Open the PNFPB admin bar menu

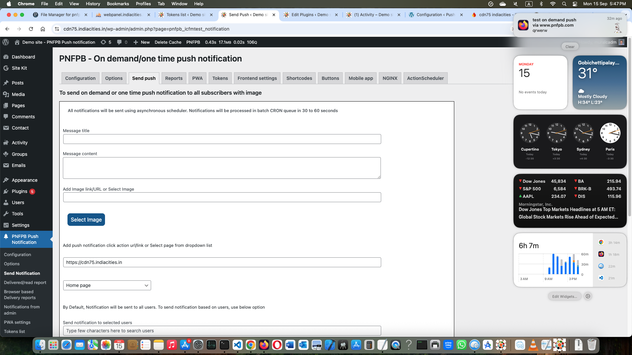point(193,42)
